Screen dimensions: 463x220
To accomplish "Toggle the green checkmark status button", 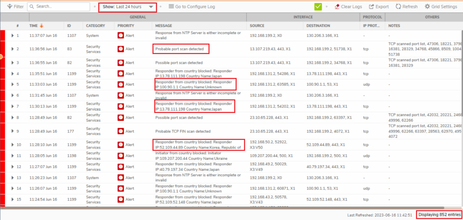I will pos(318,6).
